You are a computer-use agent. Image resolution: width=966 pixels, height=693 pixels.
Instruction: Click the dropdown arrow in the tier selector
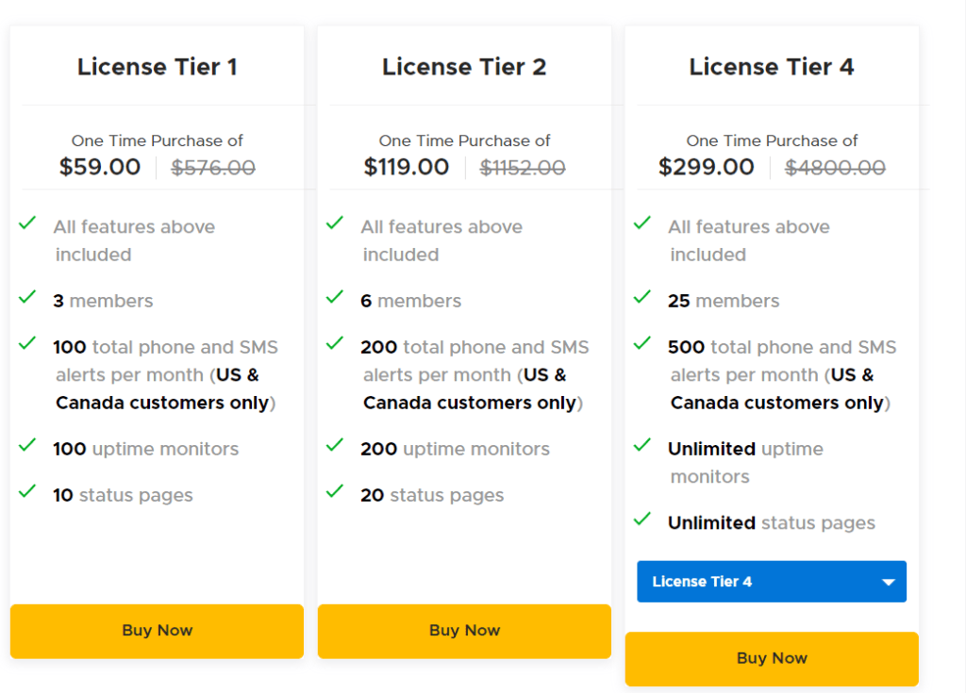888,582
